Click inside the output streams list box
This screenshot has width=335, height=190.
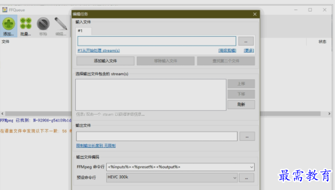pos(151,95)
